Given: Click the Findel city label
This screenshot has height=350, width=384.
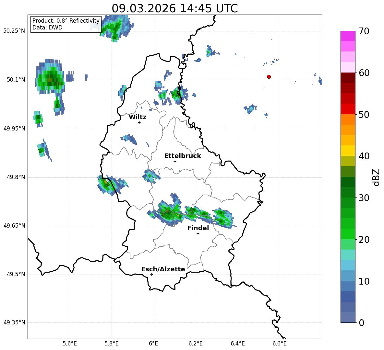Looking at the screenshot, I should (x=198, y=228).
